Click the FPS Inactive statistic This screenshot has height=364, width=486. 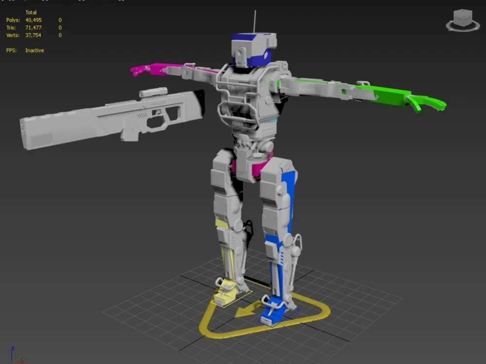click(25, 50)
